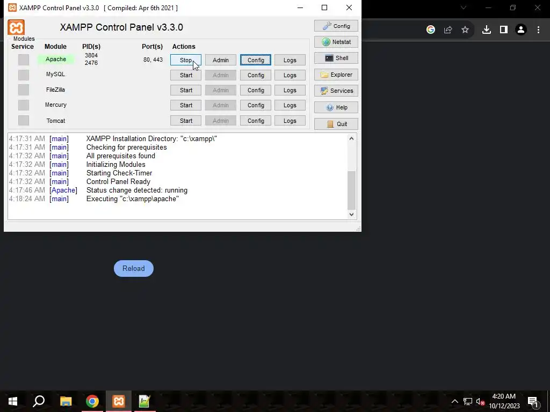Toggle FileZilla service checkbox
The width and height of the screenshot is (550, 412).
point(24,90)
